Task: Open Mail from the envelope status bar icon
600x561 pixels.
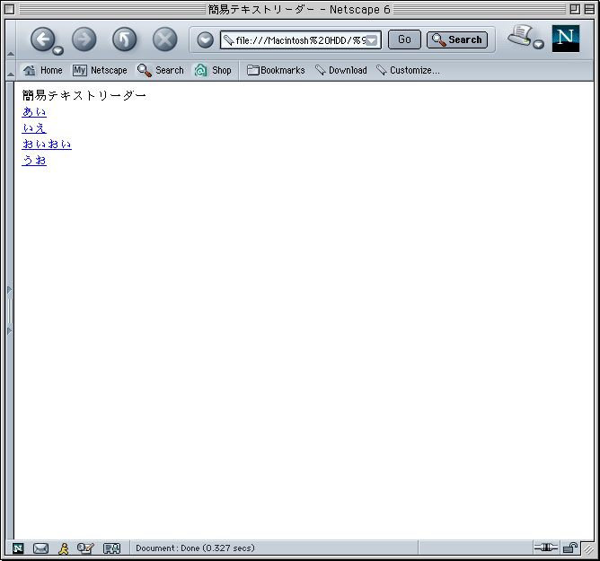Action: click(40, 548)
